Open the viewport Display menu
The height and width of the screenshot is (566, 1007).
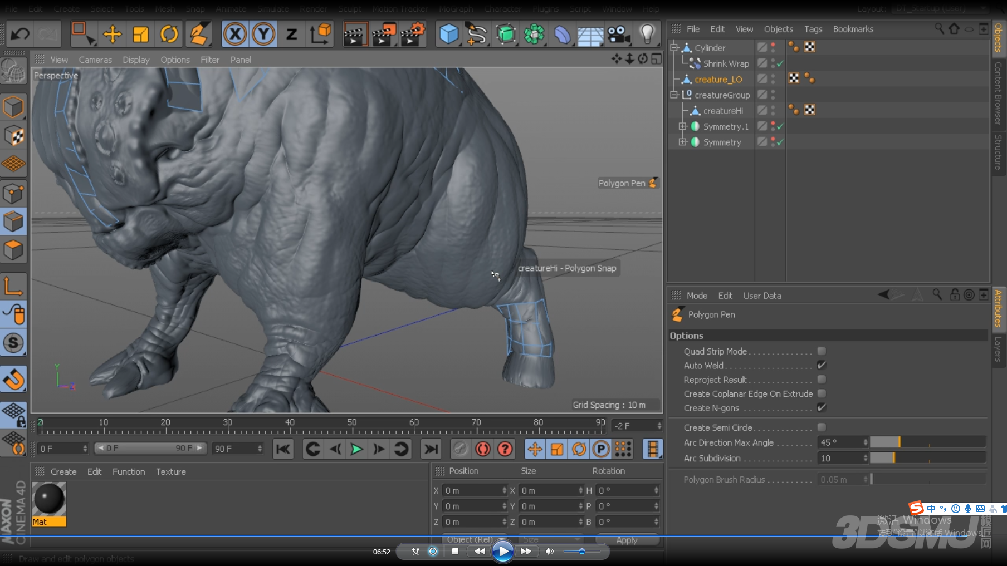[x=136, y=60]
